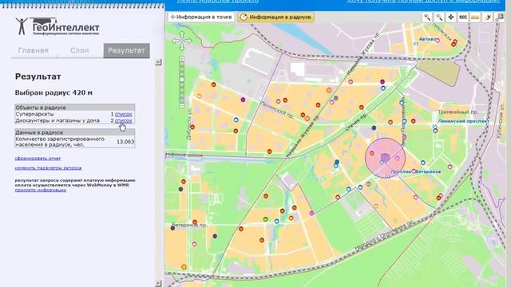Viewport: 511px width, 287px height.
Task: Enable Информация в радиусе mode
Action: point(276,17)
